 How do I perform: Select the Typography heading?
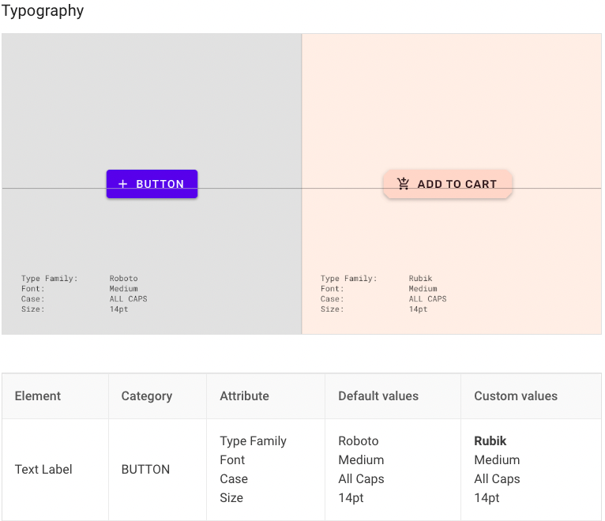point(43,10)
